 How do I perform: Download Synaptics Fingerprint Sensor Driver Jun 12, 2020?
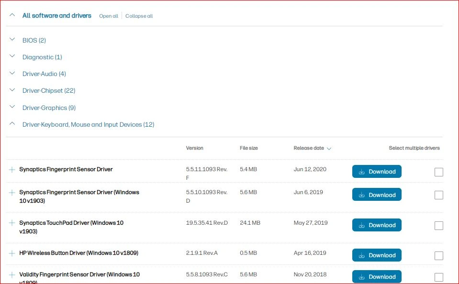tap(377, 171)
